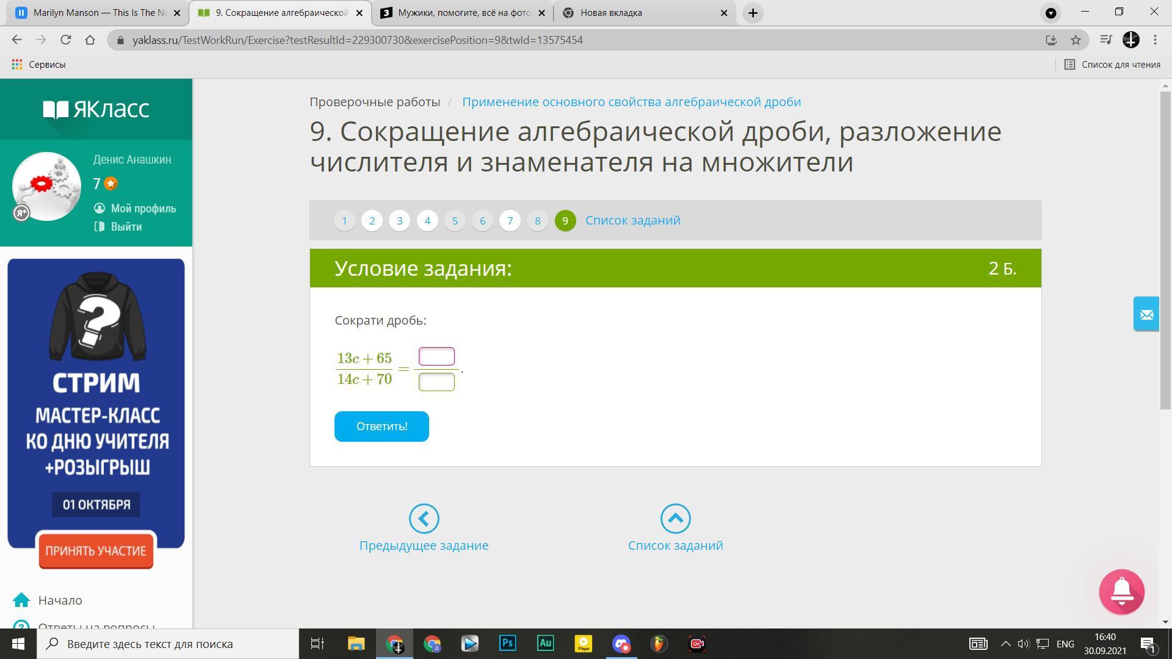1172x659 pixels.
Task: Click the up arrow task list icon
Action: 675,519
